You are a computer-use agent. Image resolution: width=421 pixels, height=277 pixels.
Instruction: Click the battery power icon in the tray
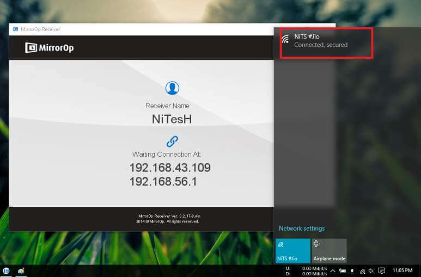[x=343, y=271]
